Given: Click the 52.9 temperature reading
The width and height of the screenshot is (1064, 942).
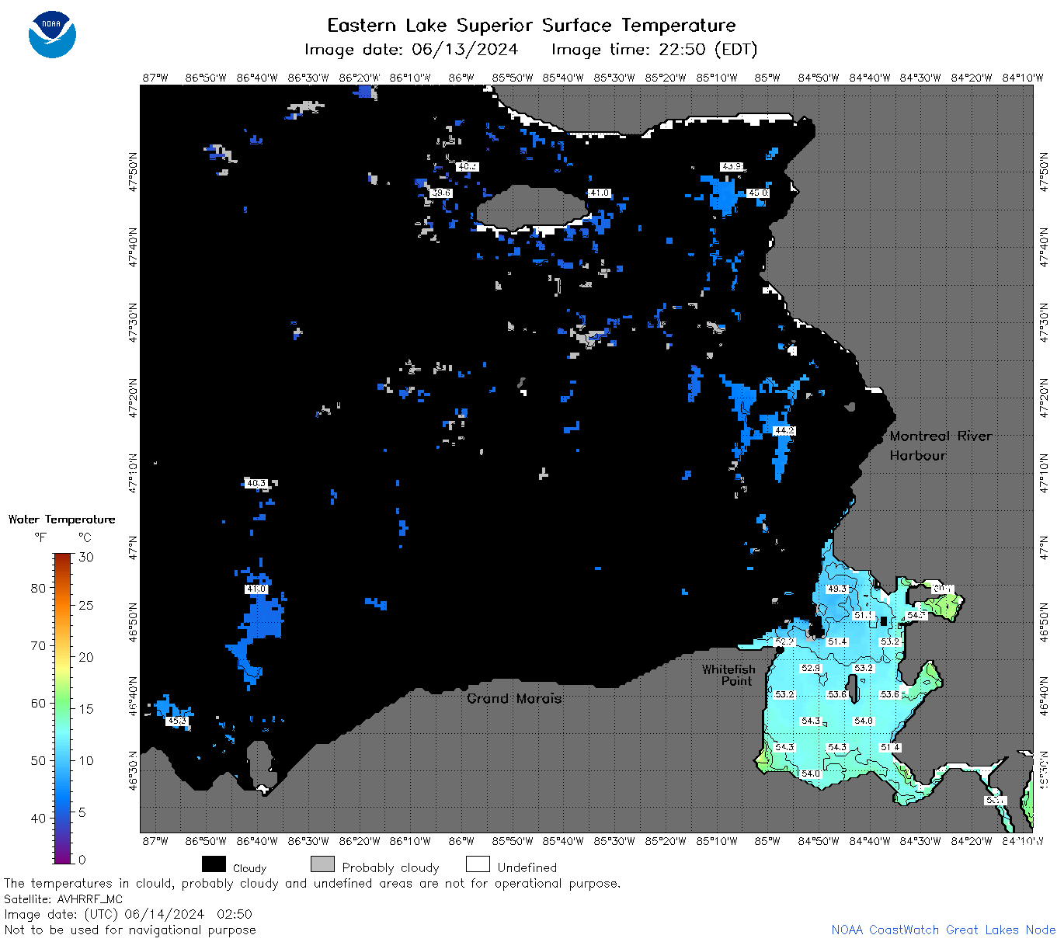Looking at the screenshot, I should pos(811,668).
